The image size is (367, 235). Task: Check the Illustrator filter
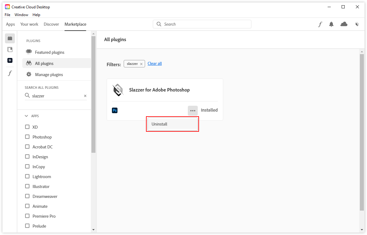click(27, 186)
